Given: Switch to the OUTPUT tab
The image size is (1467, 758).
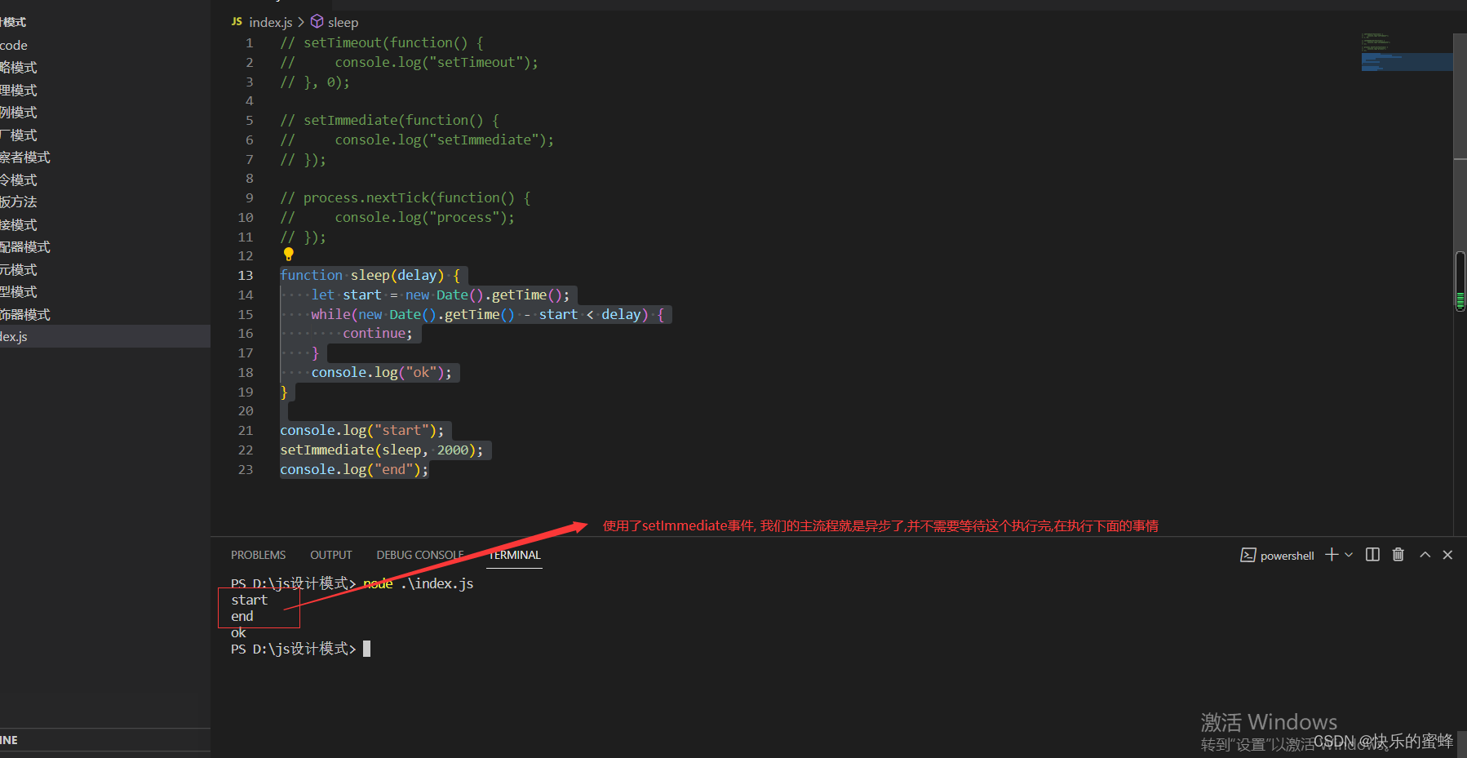Looking at the screenshot, I should pyautogui.click(x=331, y=555).
